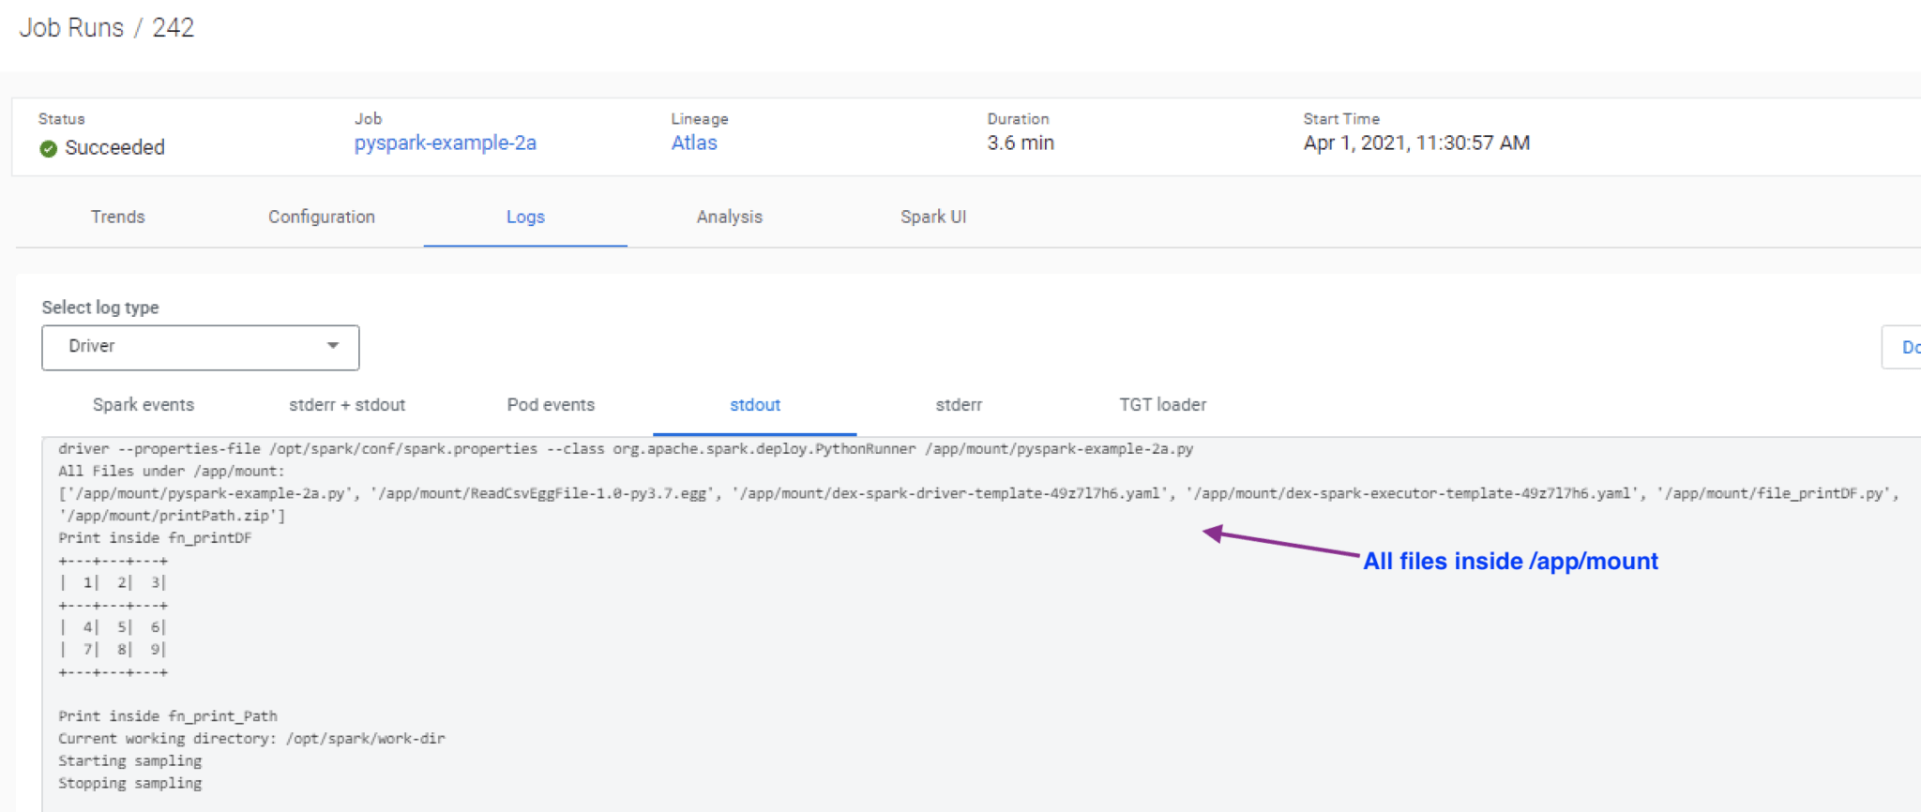Show the stderr-only log tab

pos(959,404)
